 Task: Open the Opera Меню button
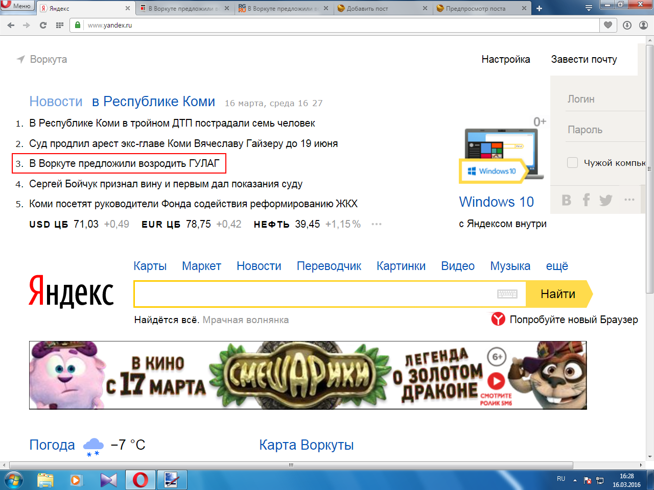pos(17,6)
